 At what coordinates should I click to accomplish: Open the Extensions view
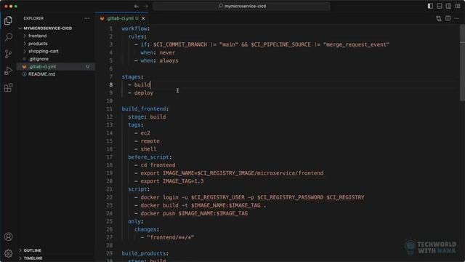8,87
